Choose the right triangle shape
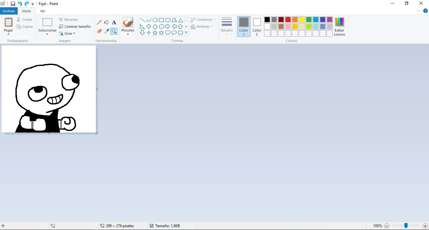This screenshot has width=429, height=230. pyautogui.click(x=142, y=27)
